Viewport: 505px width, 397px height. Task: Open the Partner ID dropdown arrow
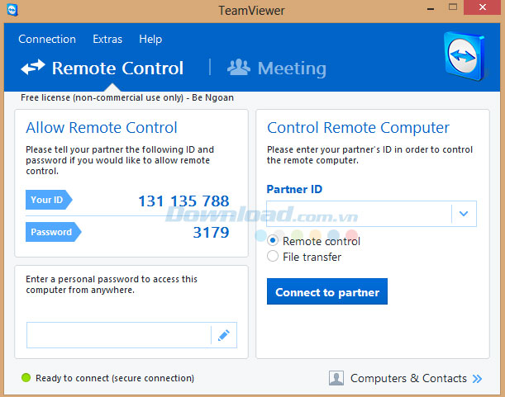point(464,214)
